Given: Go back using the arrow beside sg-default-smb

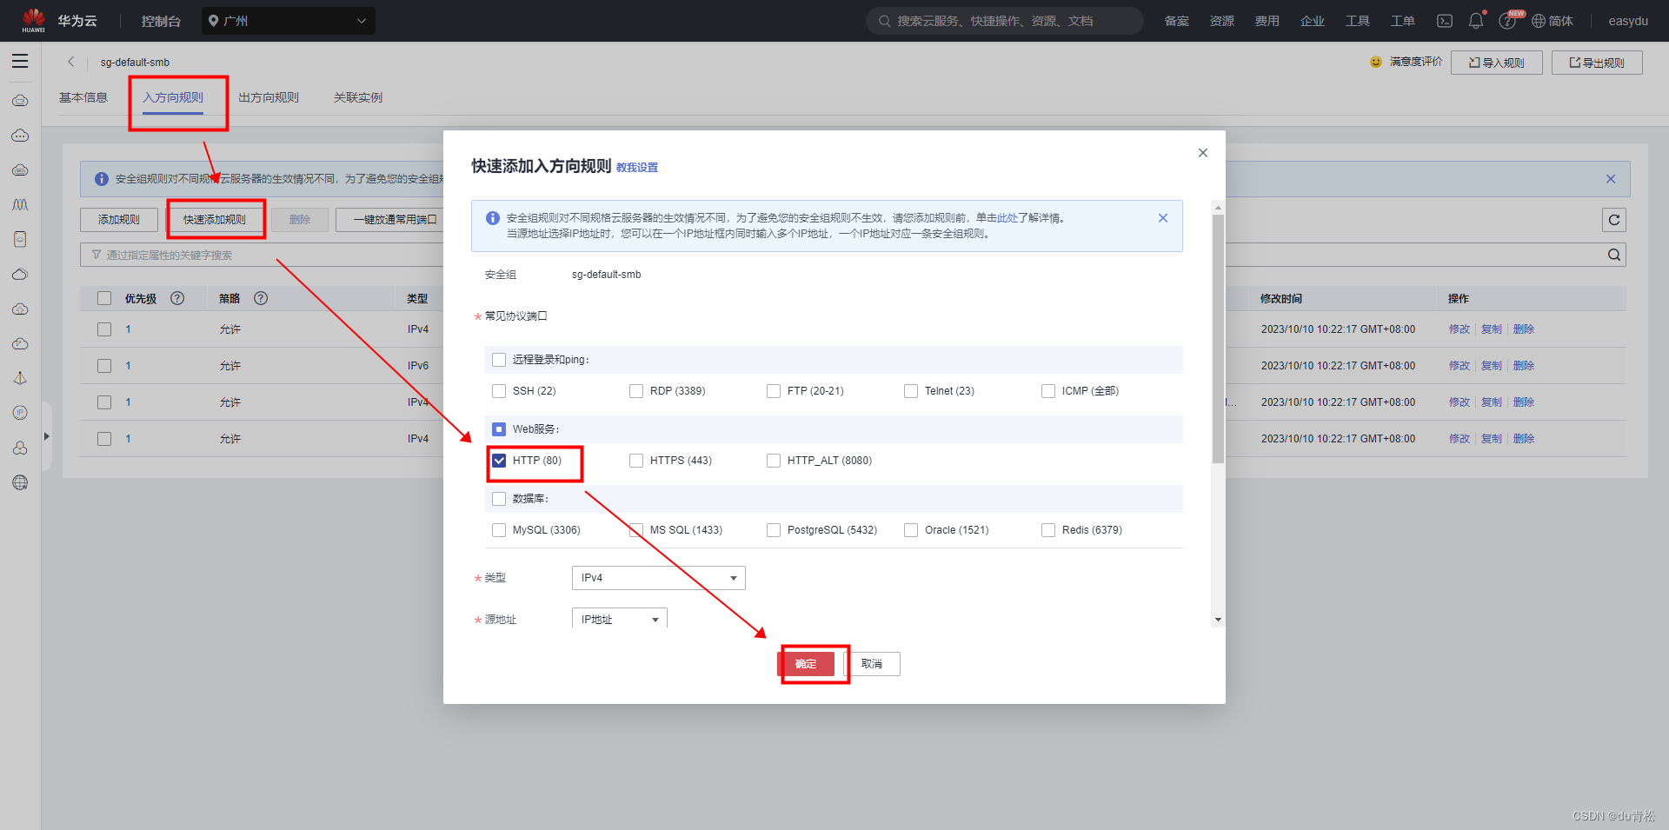Looking at the screenshot, I should pos(71,62).
